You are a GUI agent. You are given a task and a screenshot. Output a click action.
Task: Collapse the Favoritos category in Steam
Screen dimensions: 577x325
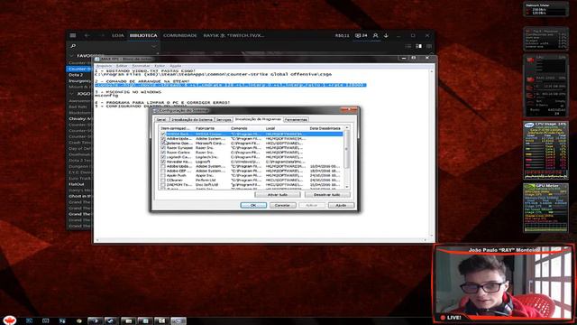point(72,56)
